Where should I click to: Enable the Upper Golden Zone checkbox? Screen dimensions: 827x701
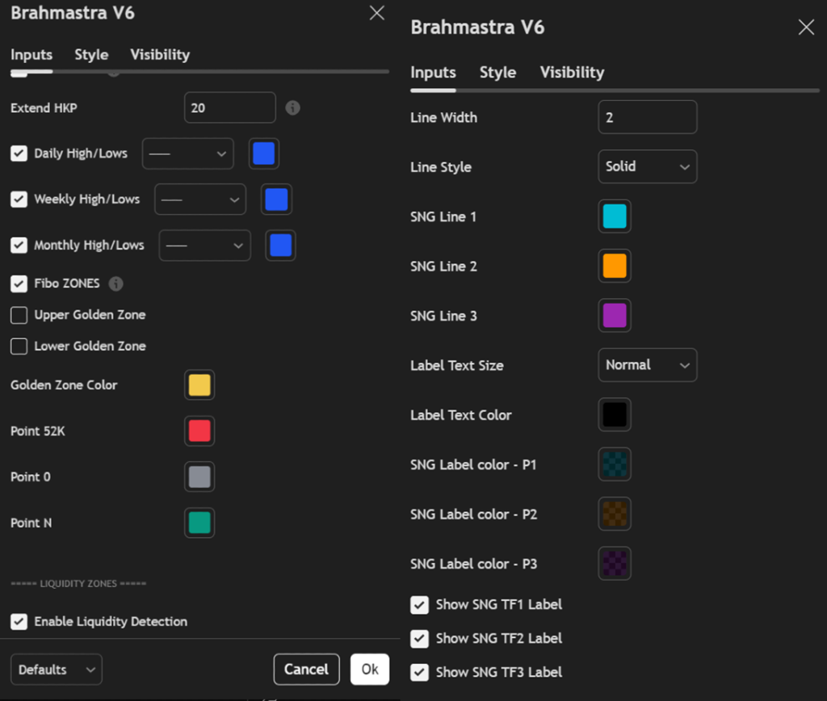tap(19, 315)
